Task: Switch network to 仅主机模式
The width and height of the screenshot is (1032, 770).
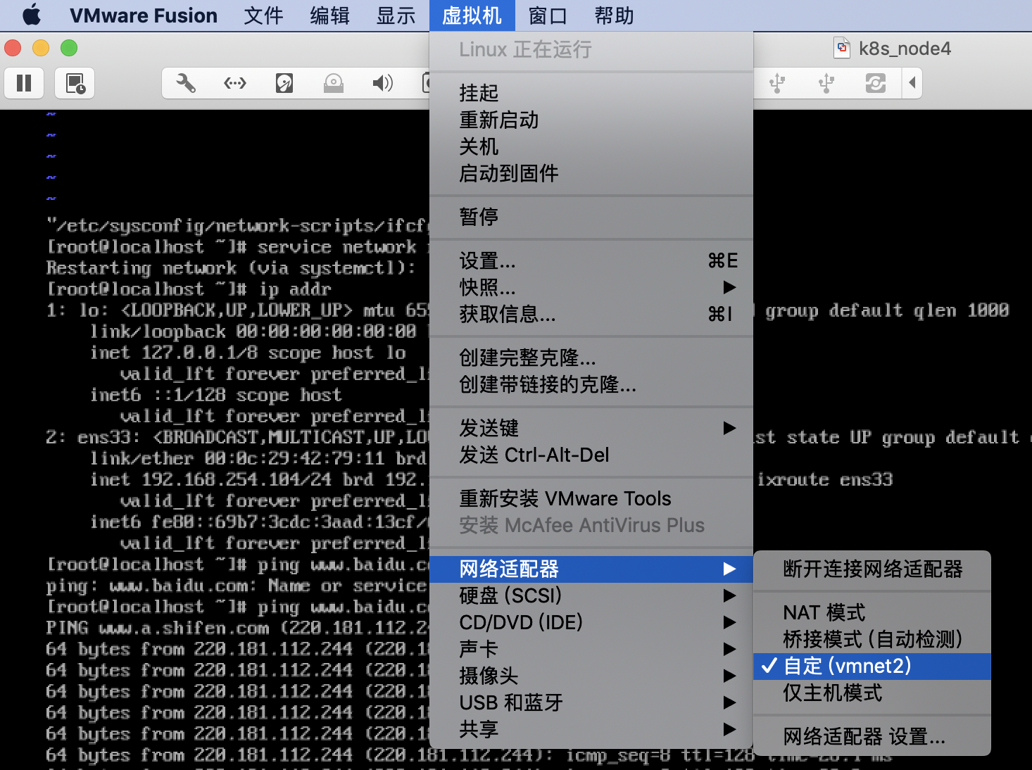Action: (872, 693)
